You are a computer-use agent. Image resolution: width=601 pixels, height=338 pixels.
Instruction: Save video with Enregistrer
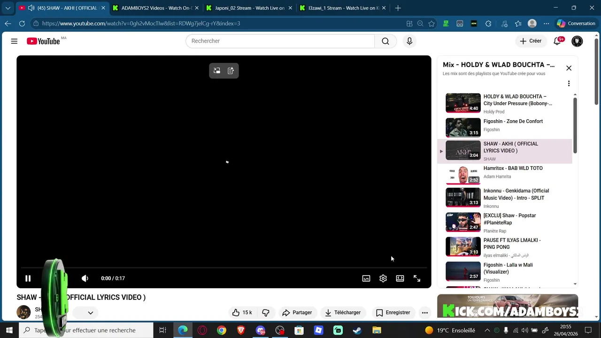393,313
